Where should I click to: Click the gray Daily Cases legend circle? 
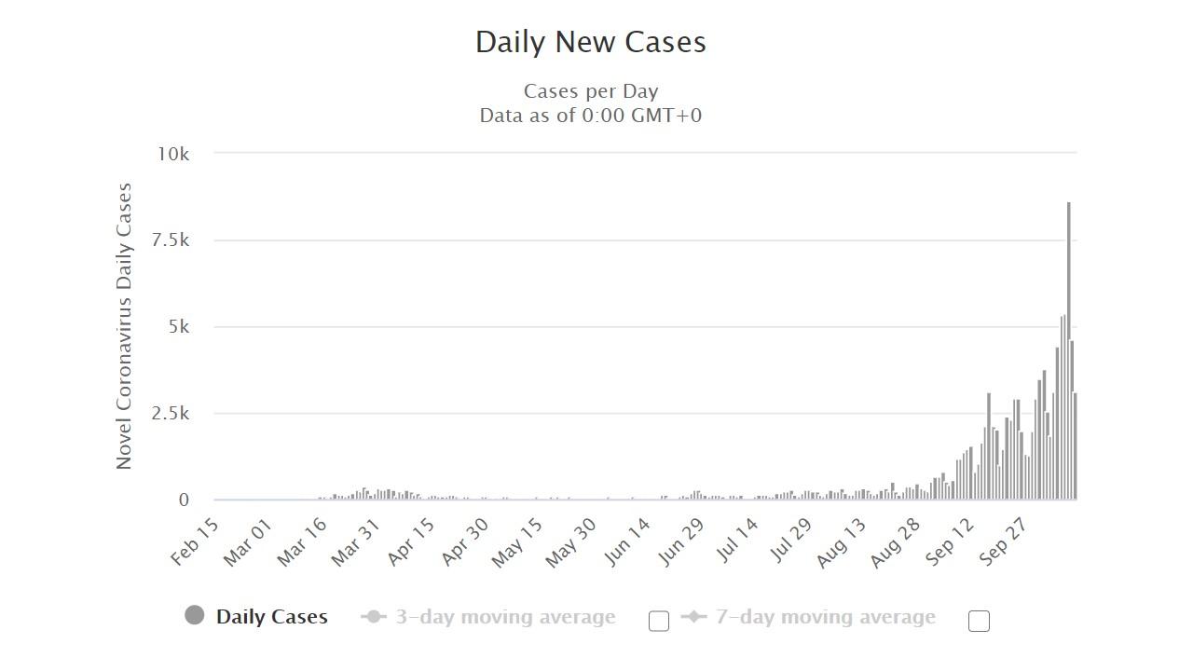194,615
